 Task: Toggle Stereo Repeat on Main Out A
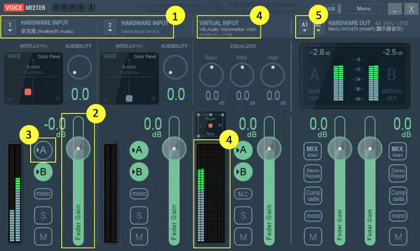pos(312,173)
